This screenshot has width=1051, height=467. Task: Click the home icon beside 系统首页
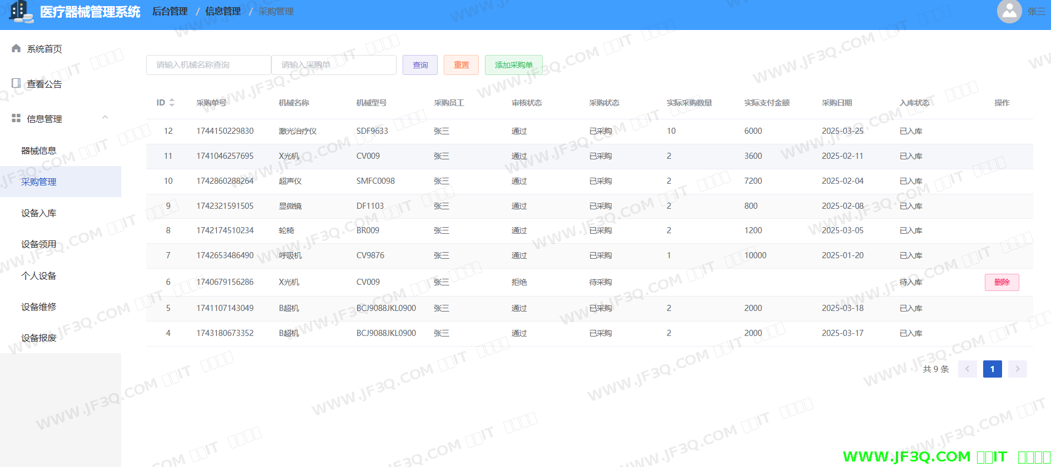click(16, 48)
